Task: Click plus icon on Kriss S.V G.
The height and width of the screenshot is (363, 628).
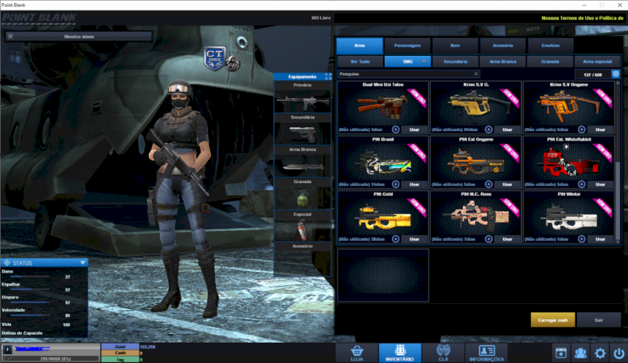Action: click(x=488, y=130)
